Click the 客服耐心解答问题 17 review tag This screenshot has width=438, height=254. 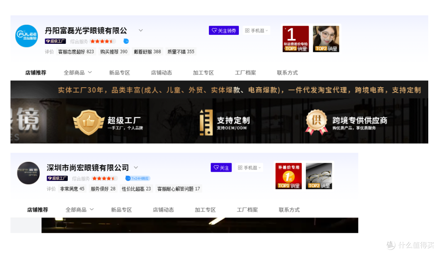(x=178, y=189)
